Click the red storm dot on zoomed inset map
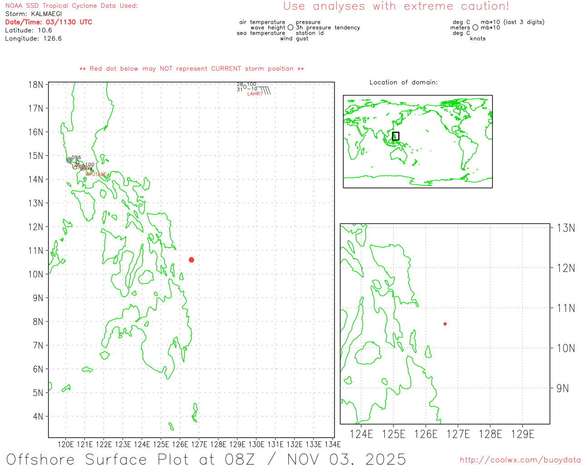 pos(445,324)
